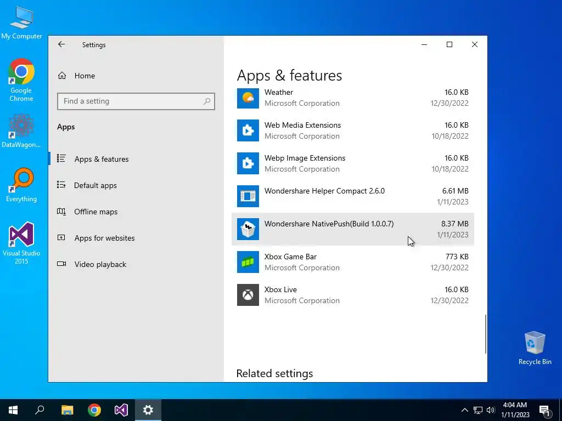Click the Home icon in Settings sidebar
This screenshot has height=421, width=562.
[x=62, y=76]
